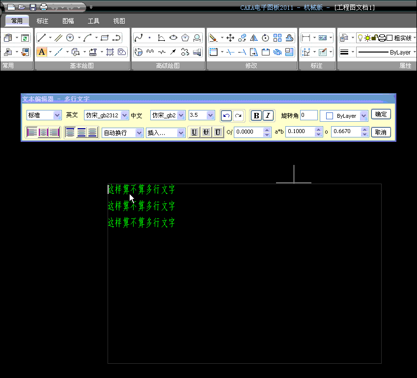417x378 pixels.
Task: Undo the last text edit
Action: point(226,115)
